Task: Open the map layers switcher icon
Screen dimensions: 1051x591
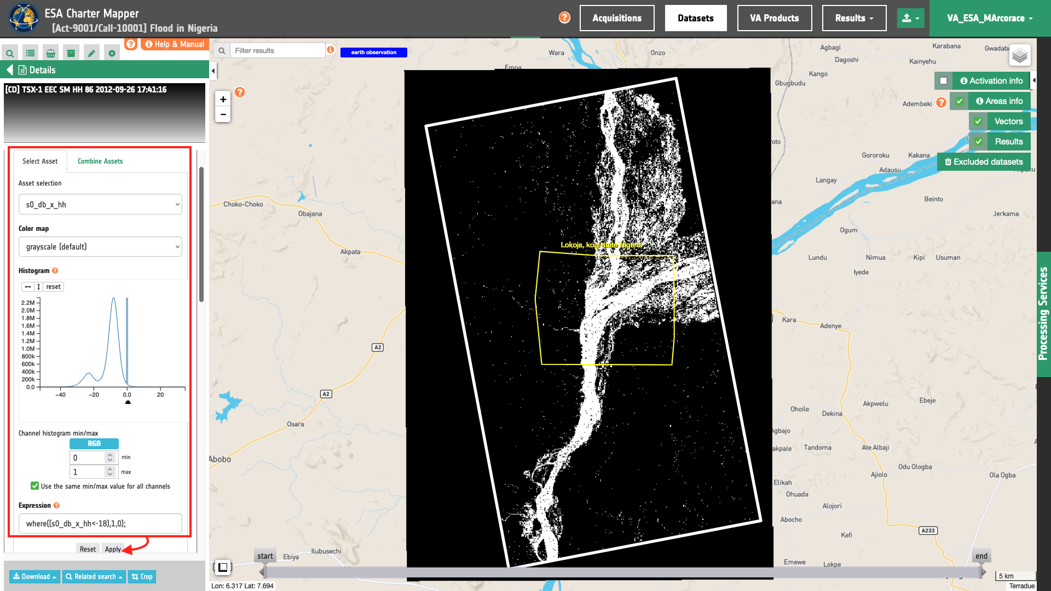Action: tap(1019, 55)
